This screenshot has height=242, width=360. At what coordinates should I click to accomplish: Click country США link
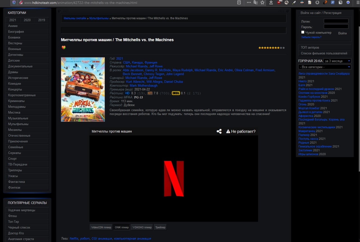[127, 62]
